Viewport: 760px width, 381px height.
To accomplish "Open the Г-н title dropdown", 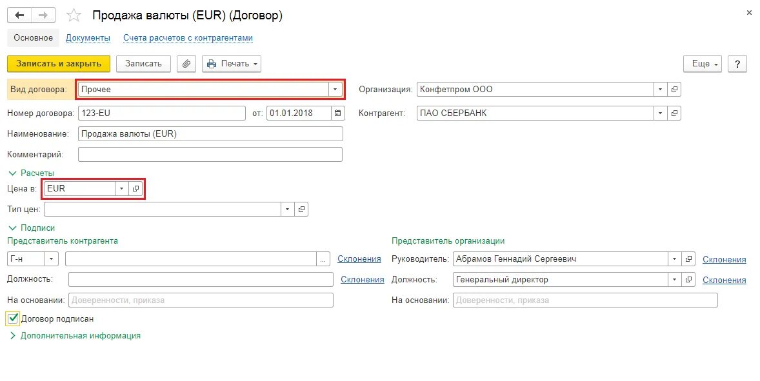I will pyautogui.click(x=52, y=259).
